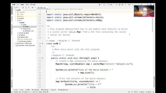Run with coverage icon in toolbar
Viewport: 166px width, 93px height.
click(x=122, y=5)
